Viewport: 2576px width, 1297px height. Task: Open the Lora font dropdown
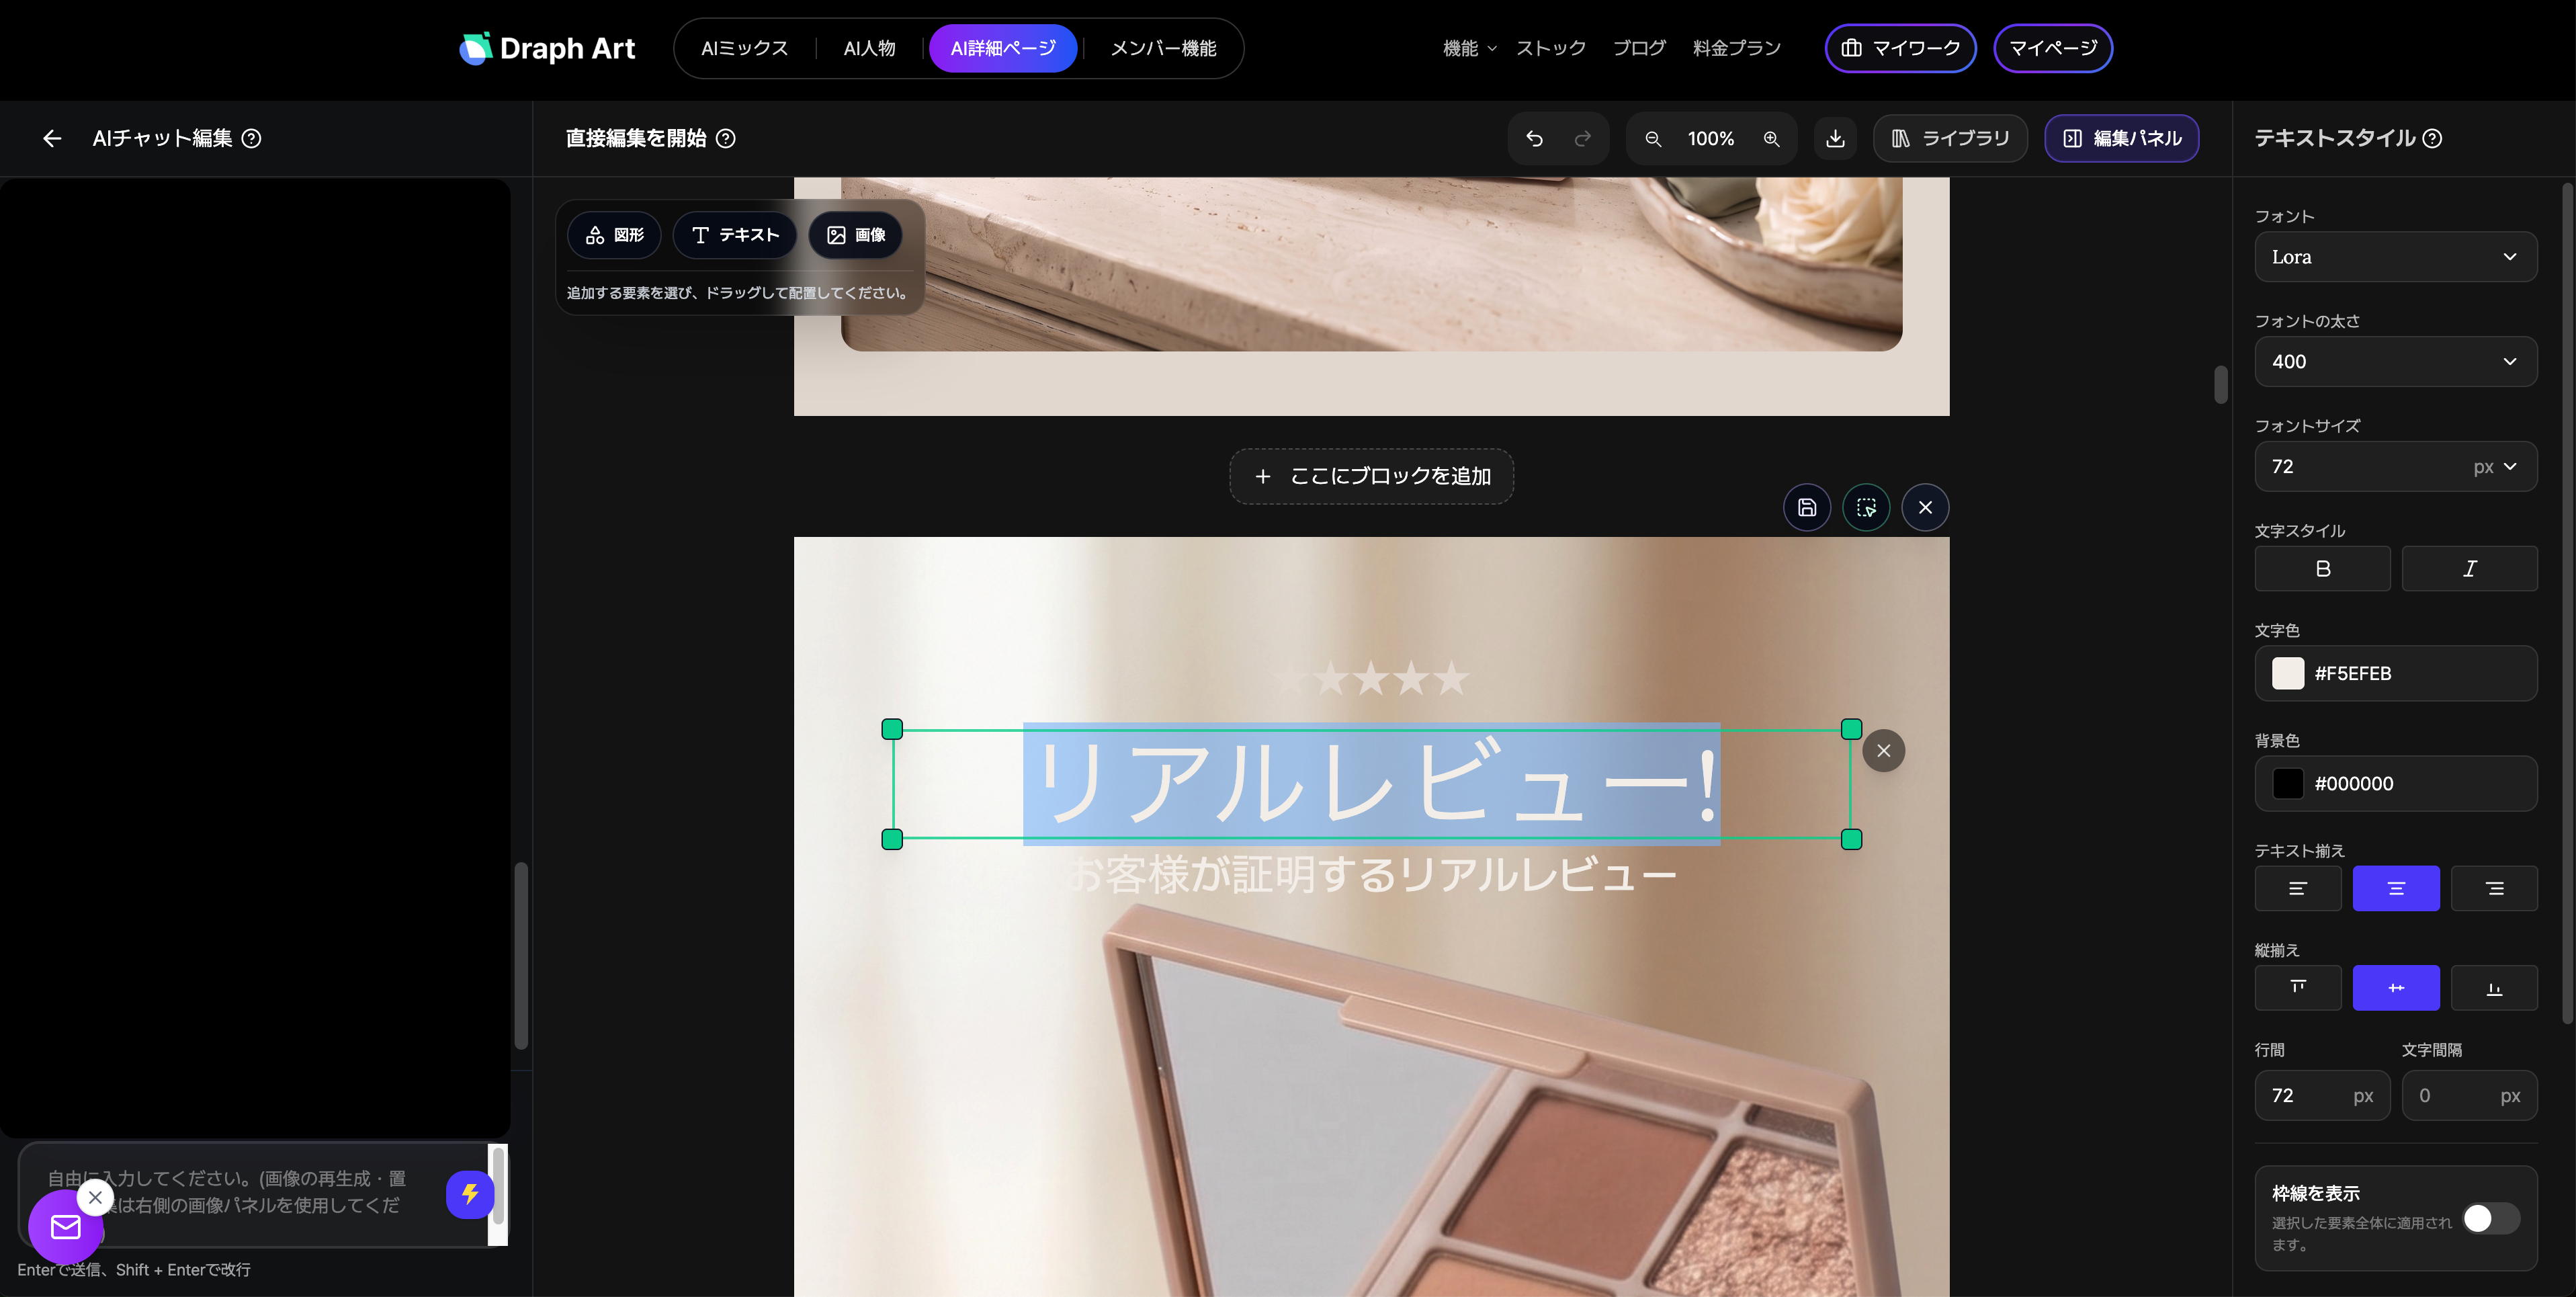click(2395, 257)
